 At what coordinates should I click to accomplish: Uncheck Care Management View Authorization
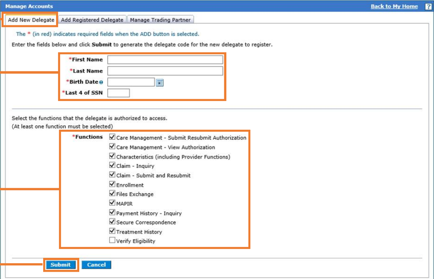pyautogui.click(x=112, y=146)
